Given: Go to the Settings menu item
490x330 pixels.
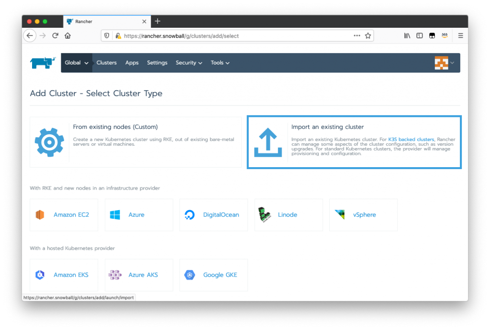Looking at the screenshot, I should [x=157, y=63].
